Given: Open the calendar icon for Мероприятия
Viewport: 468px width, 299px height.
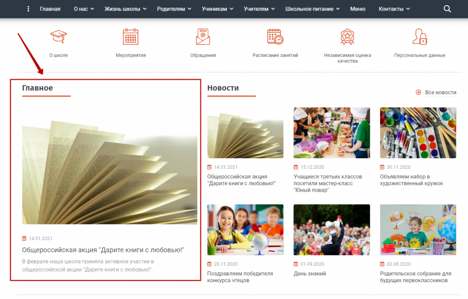Looking at the screenshot, I should click(131, 37).
